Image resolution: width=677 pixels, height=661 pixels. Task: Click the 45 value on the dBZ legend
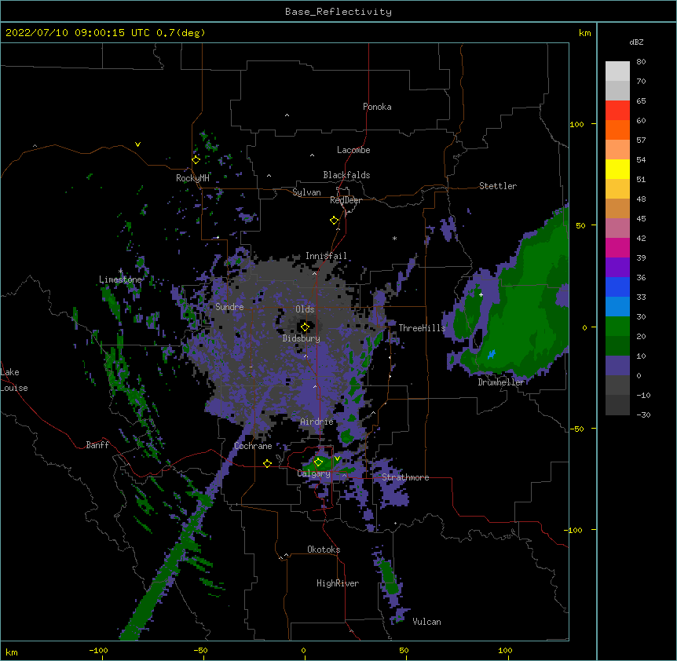(641, 219)
